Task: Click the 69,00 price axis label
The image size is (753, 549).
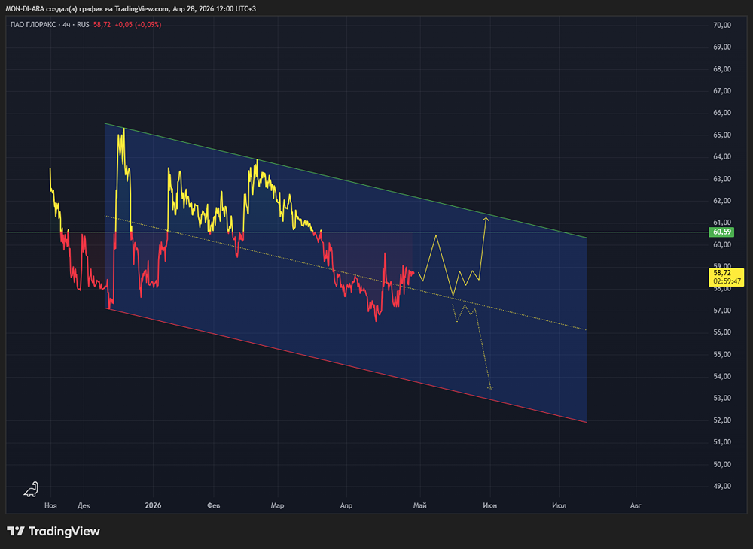Action: point(722,47)
